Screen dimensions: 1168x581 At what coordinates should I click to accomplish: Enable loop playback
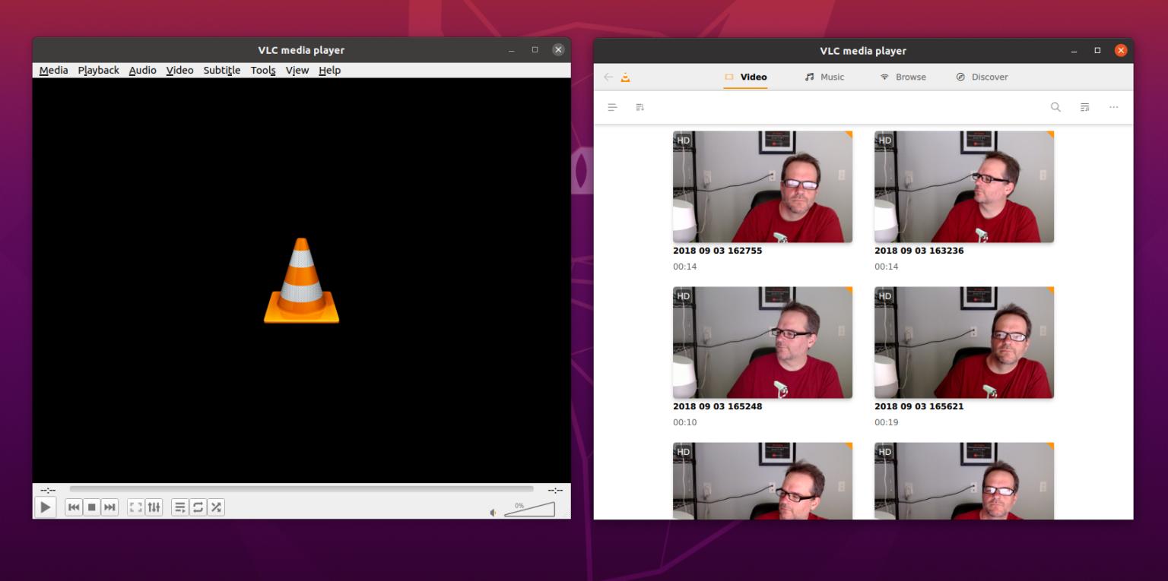pos(198,507)
